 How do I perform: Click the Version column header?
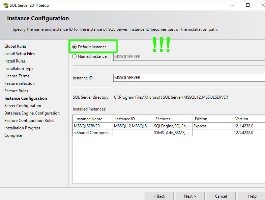[x=249, y=119]
